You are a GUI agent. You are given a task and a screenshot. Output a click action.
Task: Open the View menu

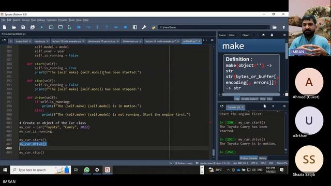coord(79,20)
